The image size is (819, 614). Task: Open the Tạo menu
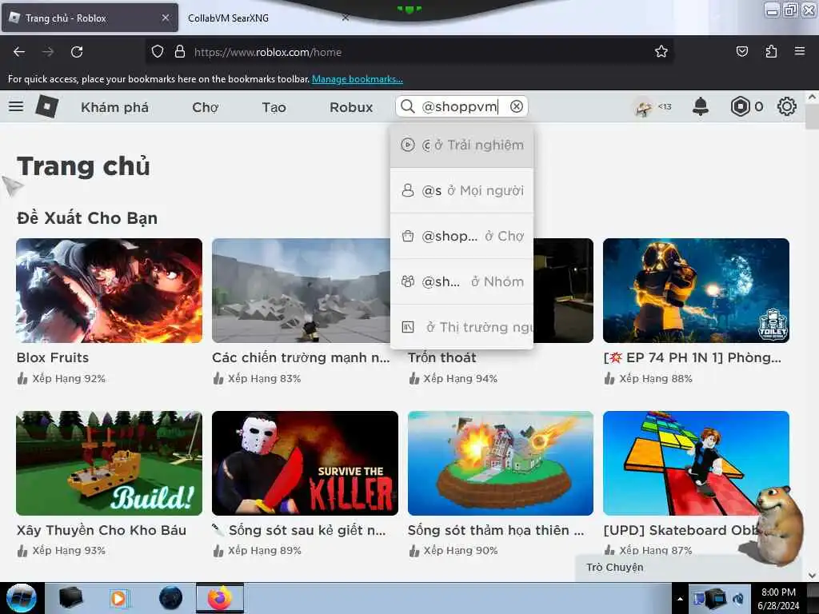pyautogui.click(x=274, y=107)
